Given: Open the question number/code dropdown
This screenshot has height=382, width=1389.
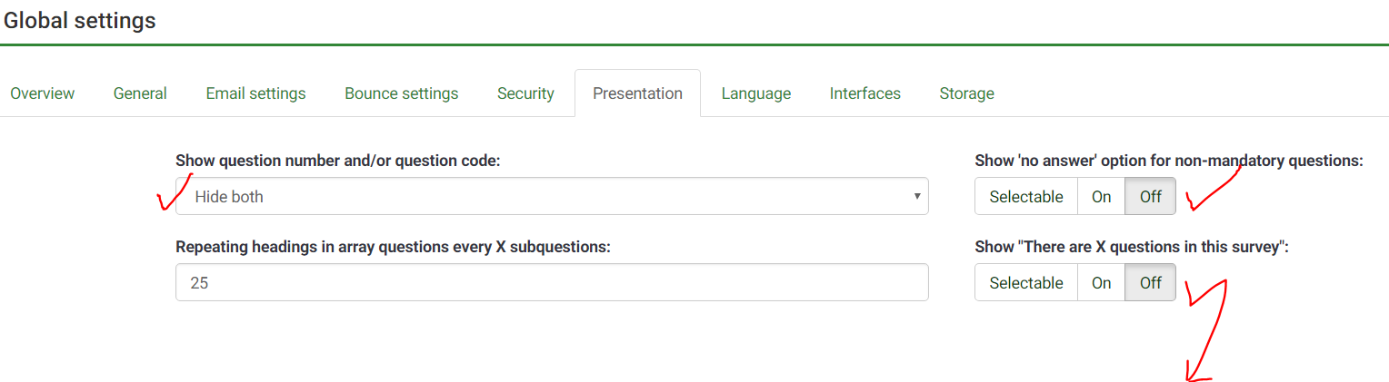Looking at the screenshot, I should pyautogui.click(x=551, y=196).
